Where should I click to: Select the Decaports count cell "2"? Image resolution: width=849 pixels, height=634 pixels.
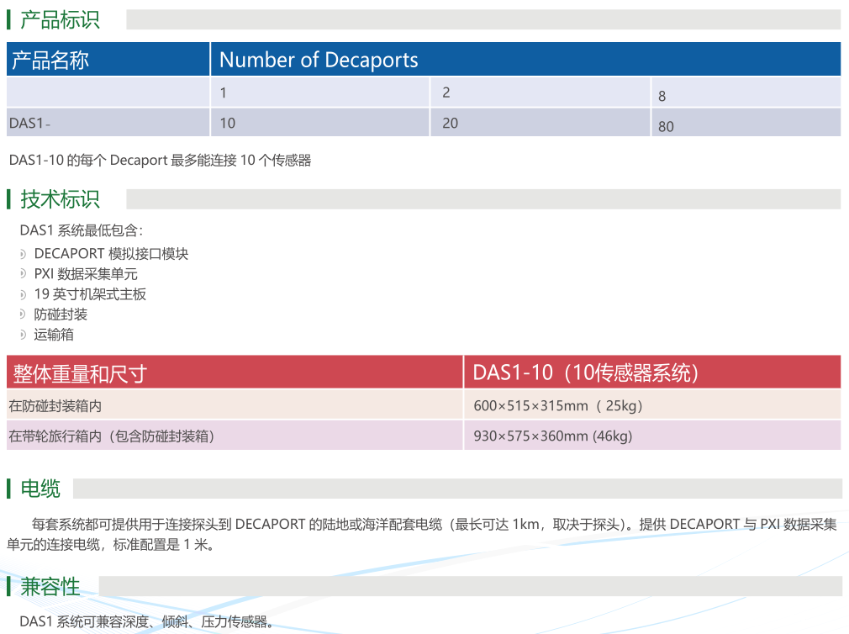coord(540,92)
